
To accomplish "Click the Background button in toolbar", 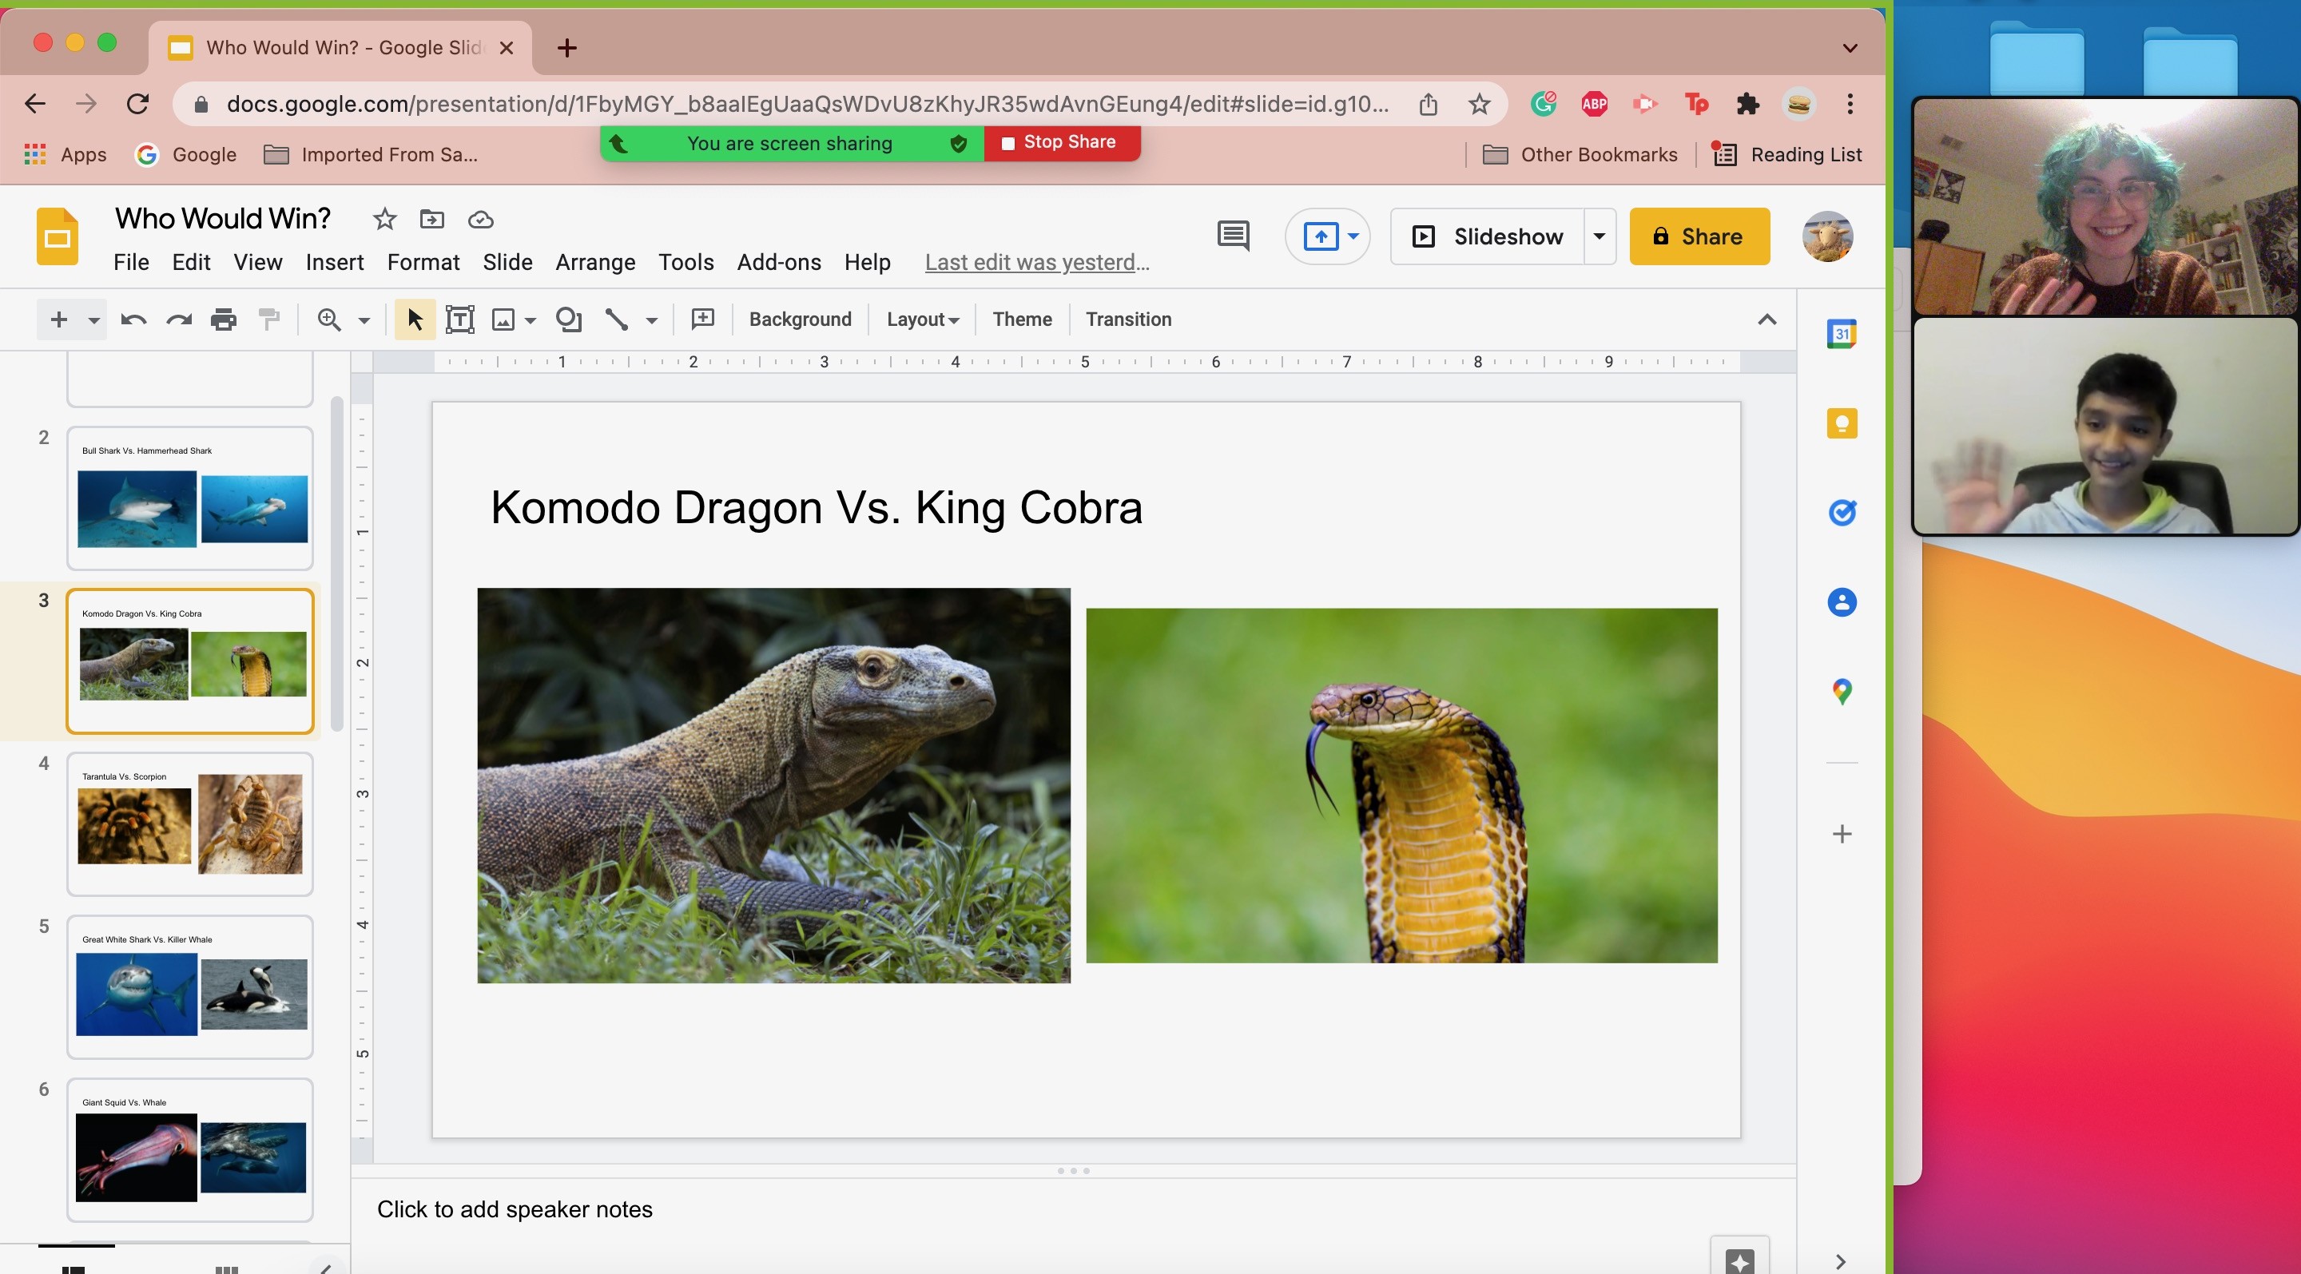I will (800, 319).
